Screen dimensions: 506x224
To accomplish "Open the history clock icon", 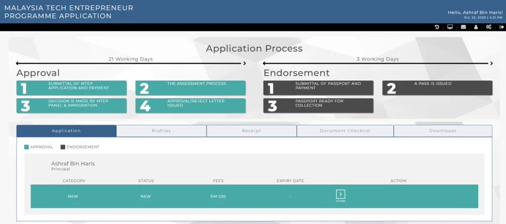I will click(437, 27).
